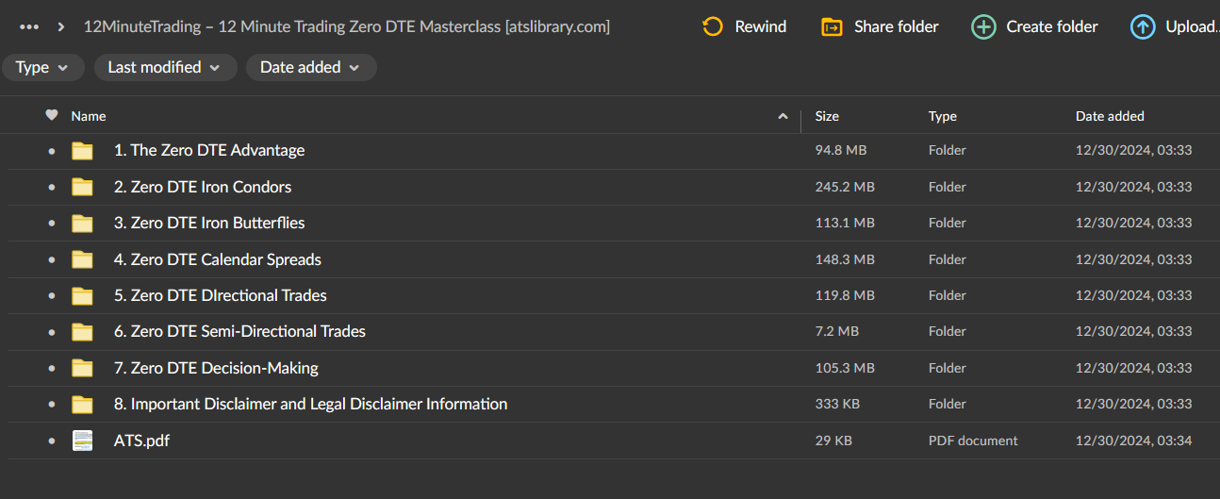This screenshot has width=1220, height=499.
Task: Click the Upload arrow icon
Action: pyautogui.click(x=1143, y=26)
